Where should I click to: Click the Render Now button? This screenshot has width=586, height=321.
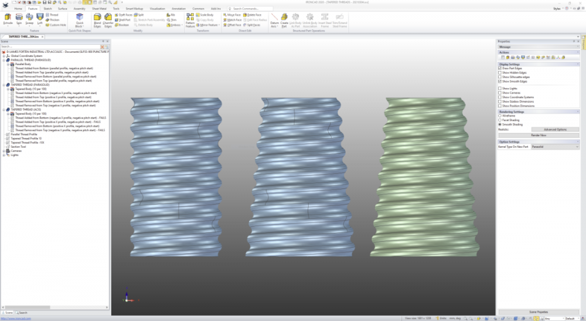539,135
